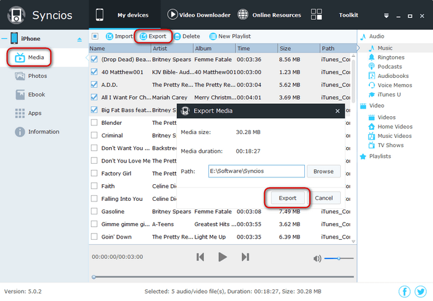Open the Facebook link icon

tap(405, 291)
